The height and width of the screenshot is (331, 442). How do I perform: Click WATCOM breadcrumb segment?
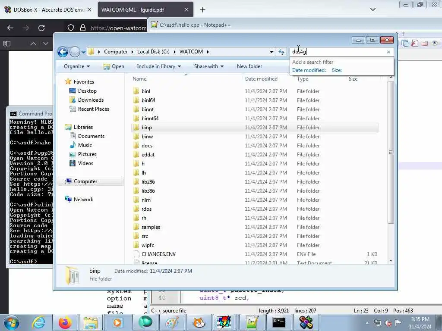pos(191,52)
